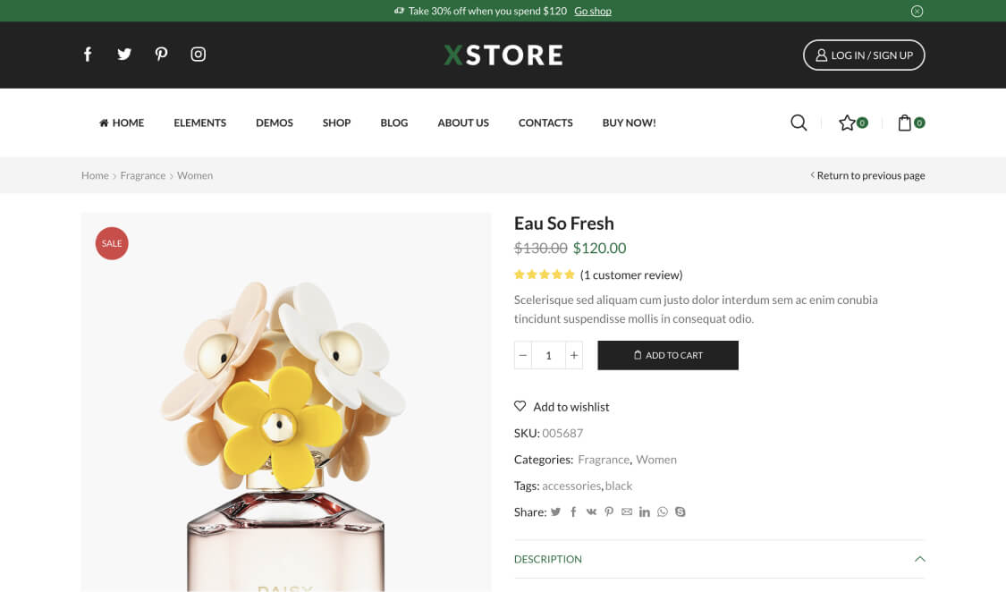Open the Pinterest icon in header

tap(161, 55)
